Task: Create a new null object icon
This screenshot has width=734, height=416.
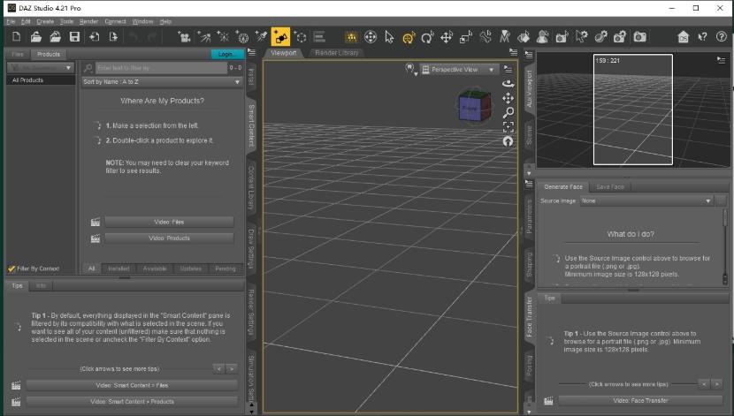Action: [x=300, y=37]
